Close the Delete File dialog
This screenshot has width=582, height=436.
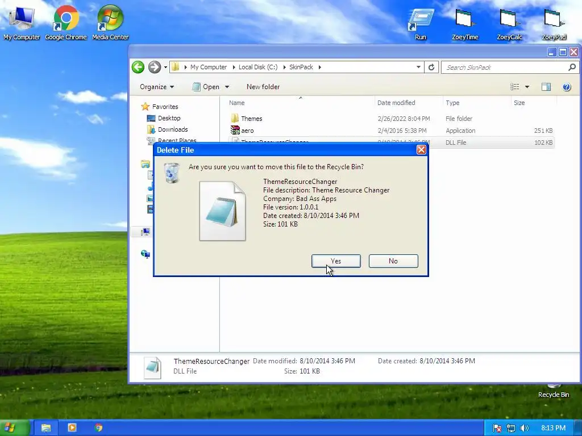(421, 150)
